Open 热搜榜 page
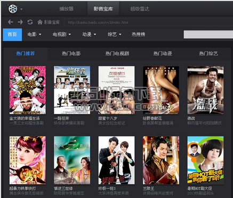The height and width of the screenshot is (198, 233). pos(139,35)
